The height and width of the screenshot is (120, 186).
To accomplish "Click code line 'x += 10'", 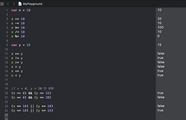I will click(18, 19).
